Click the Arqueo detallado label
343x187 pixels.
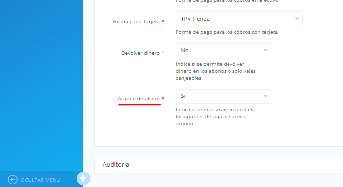(x=139, y=98)
